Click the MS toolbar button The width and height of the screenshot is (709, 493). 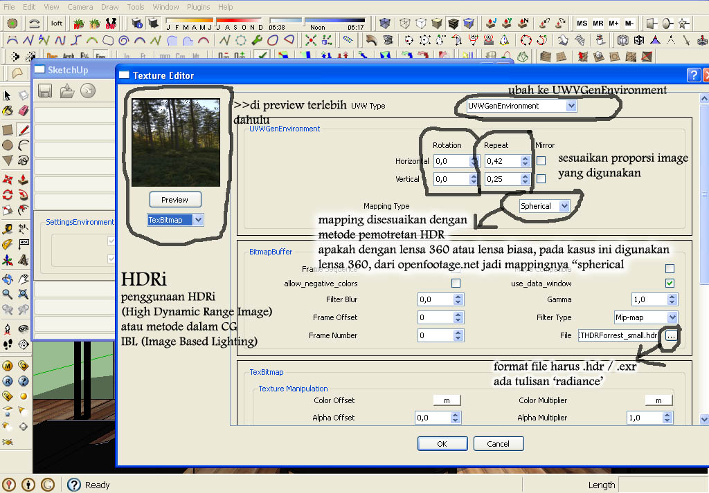(582, 23)
